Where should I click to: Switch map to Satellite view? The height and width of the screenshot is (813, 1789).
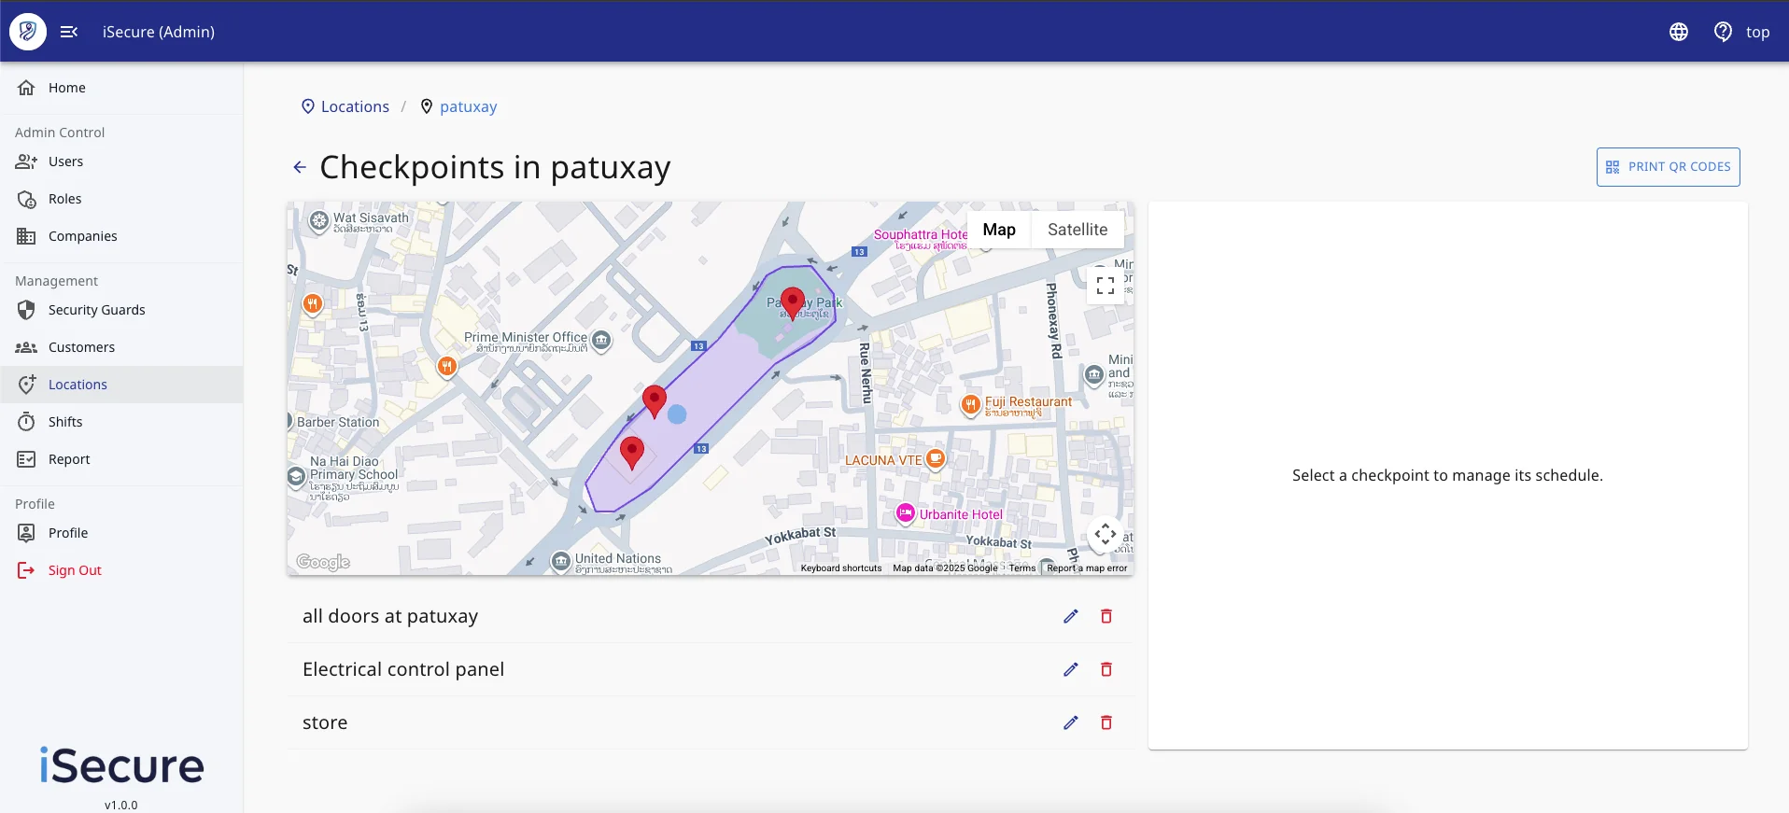pos(1077,230)
